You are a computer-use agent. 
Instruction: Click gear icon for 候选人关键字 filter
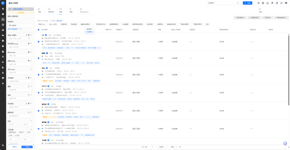(x=29, y=35)
